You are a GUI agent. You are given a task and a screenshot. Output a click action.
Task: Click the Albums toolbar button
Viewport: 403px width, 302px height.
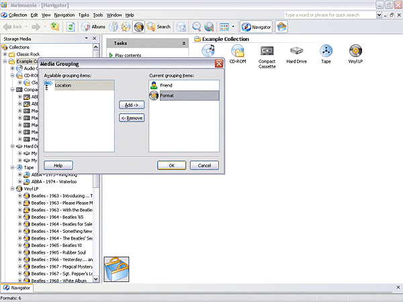(93, 27)
